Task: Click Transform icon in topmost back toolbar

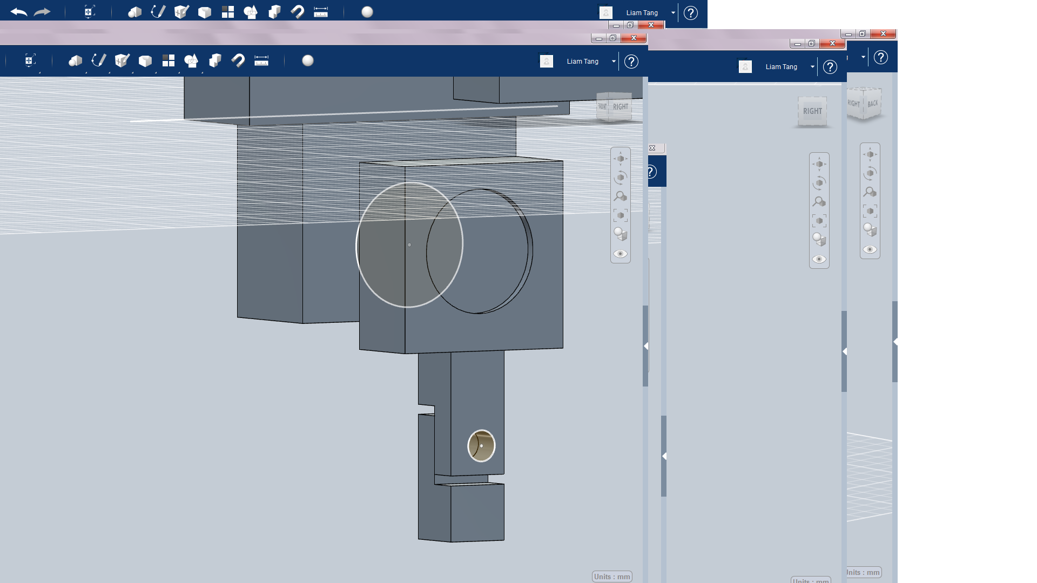Action: click(x=90, y=12)
